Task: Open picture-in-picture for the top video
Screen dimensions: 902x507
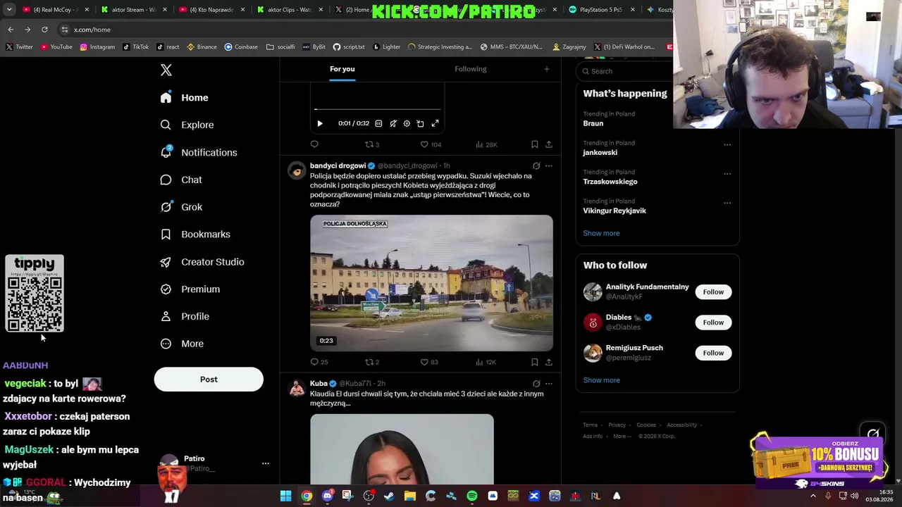Action: pos(421,123)
